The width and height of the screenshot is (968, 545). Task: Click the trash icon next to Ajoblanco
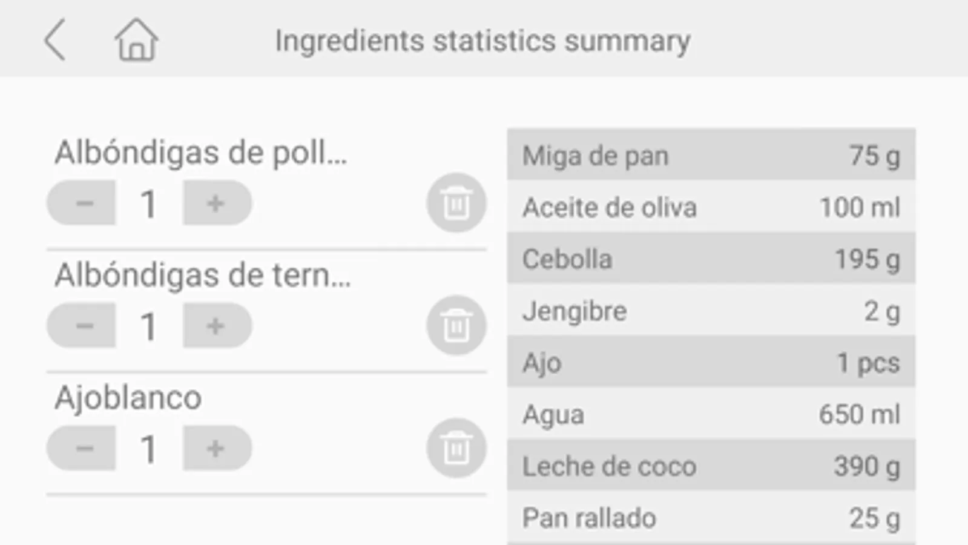click(x=455, y=448)
